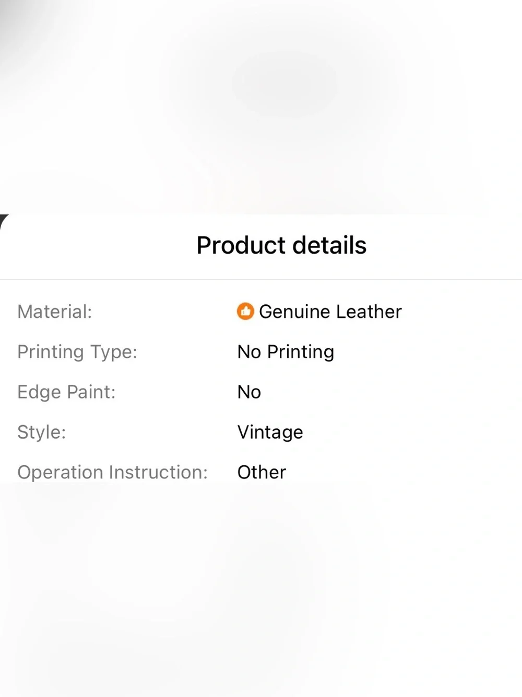Dismiss sheet by tapping blurred top area

coord(261,105)
